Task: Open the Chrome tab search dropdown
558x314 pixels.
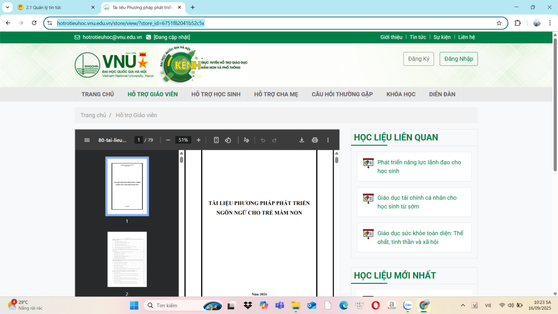Action: point(8,7)
